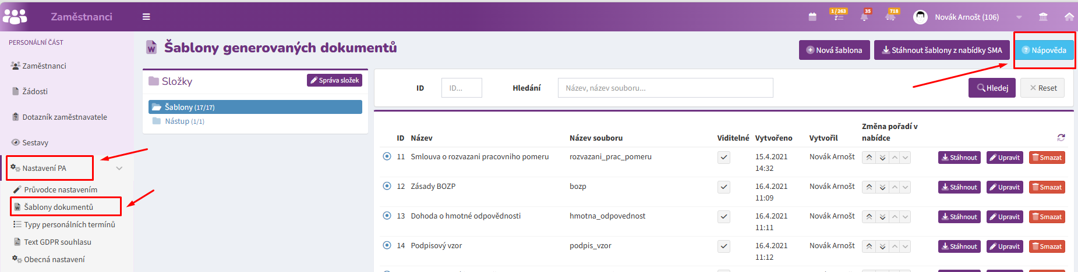Toggle the hamburger menu icon
1078x272 pixels.
click(146, 17)
